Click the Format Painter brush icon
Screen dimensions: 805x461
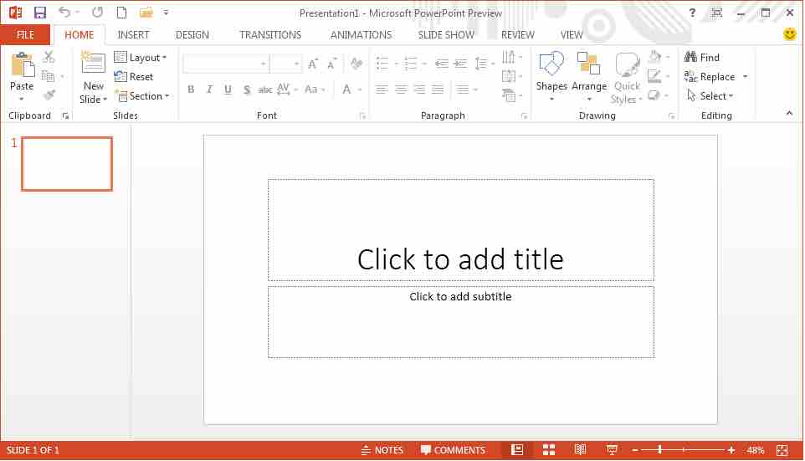tap(49, 95)
